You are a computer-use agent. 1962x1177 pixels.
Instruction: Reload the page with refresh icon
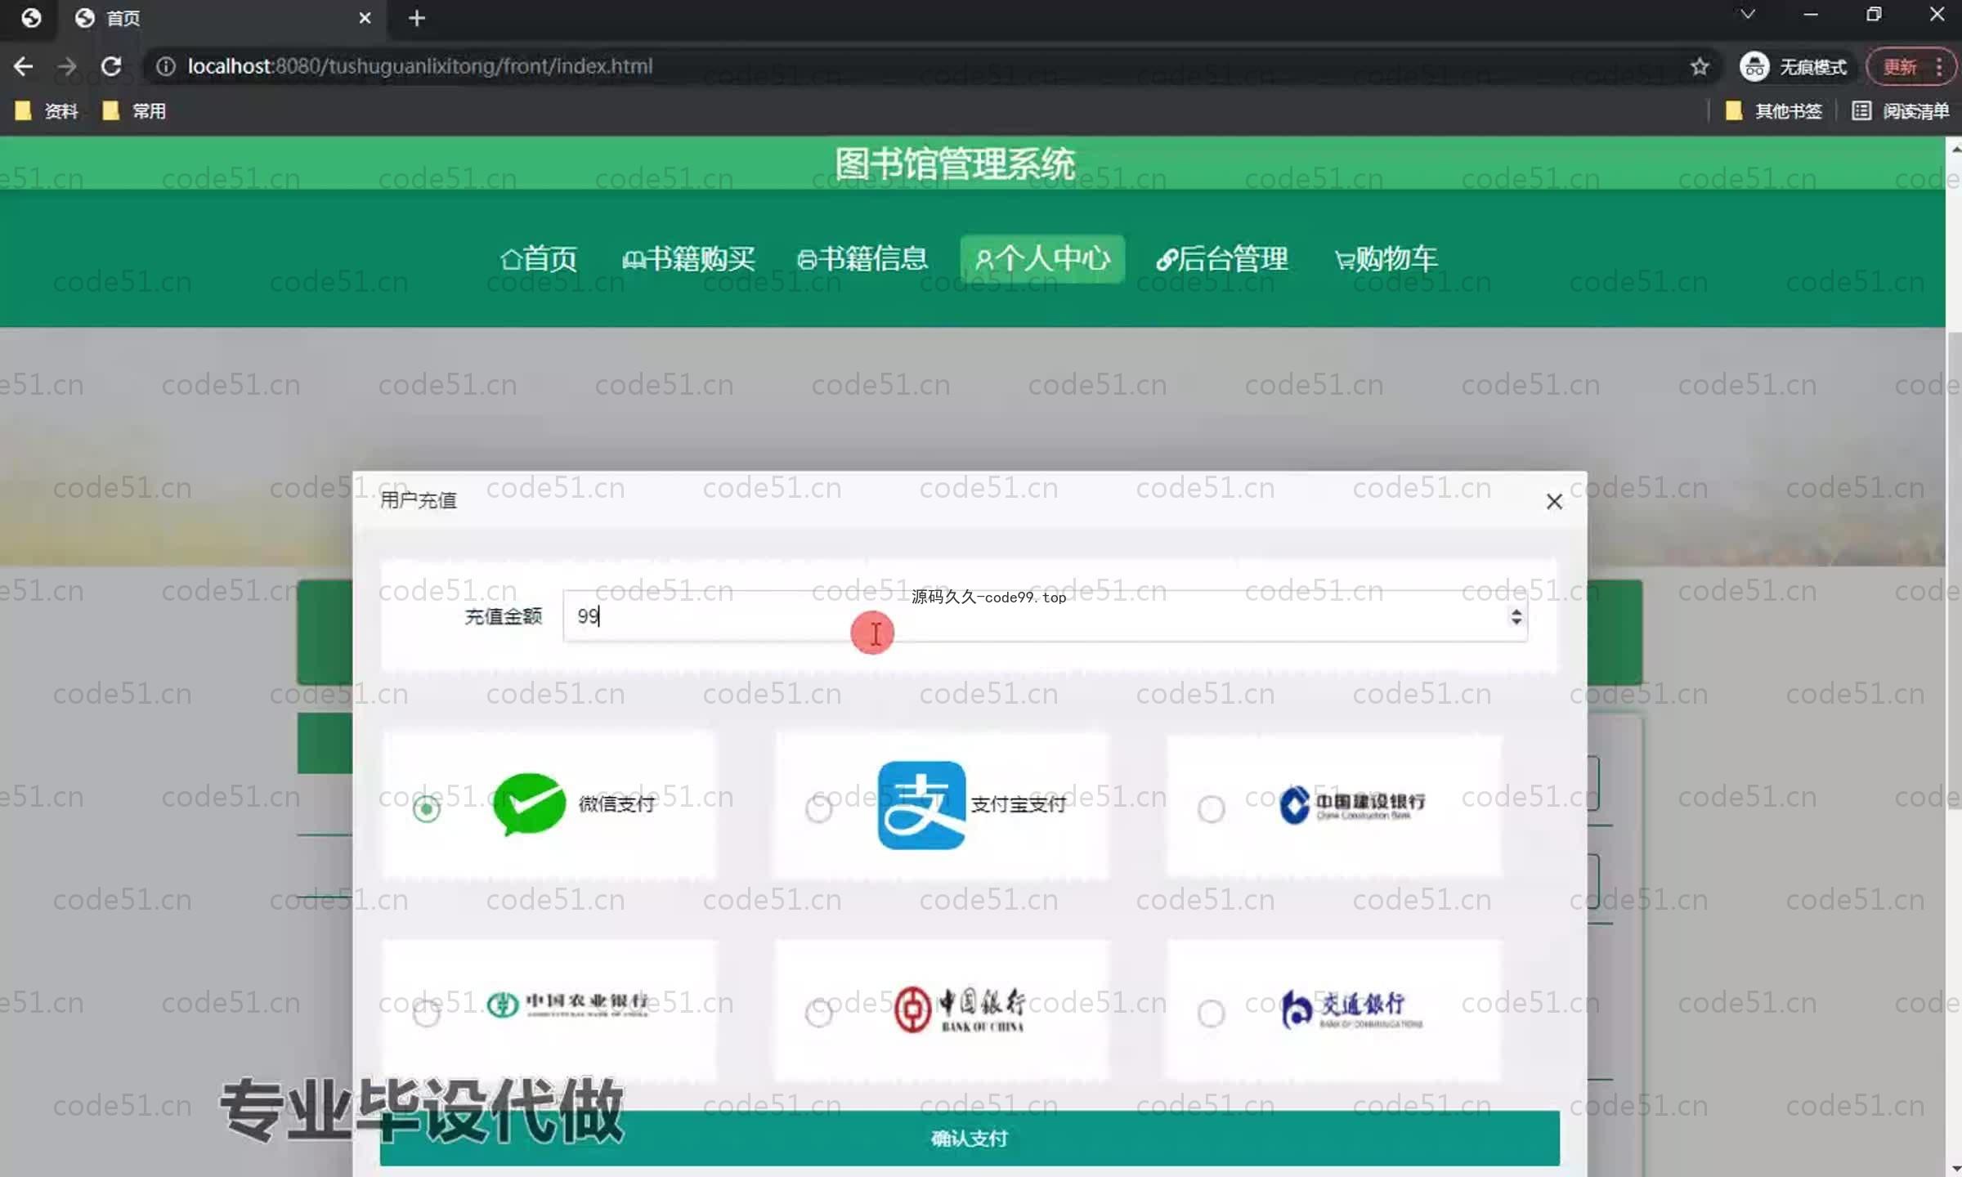(111, 66)
